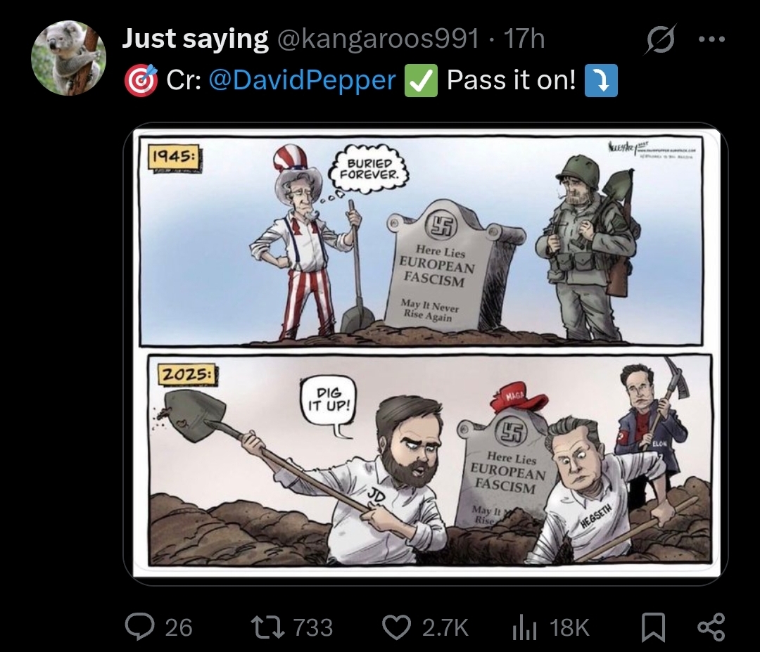Screen dimensions: 760x652
Task: Open the @DavidPepper mention link
Action: coord(303,80)
